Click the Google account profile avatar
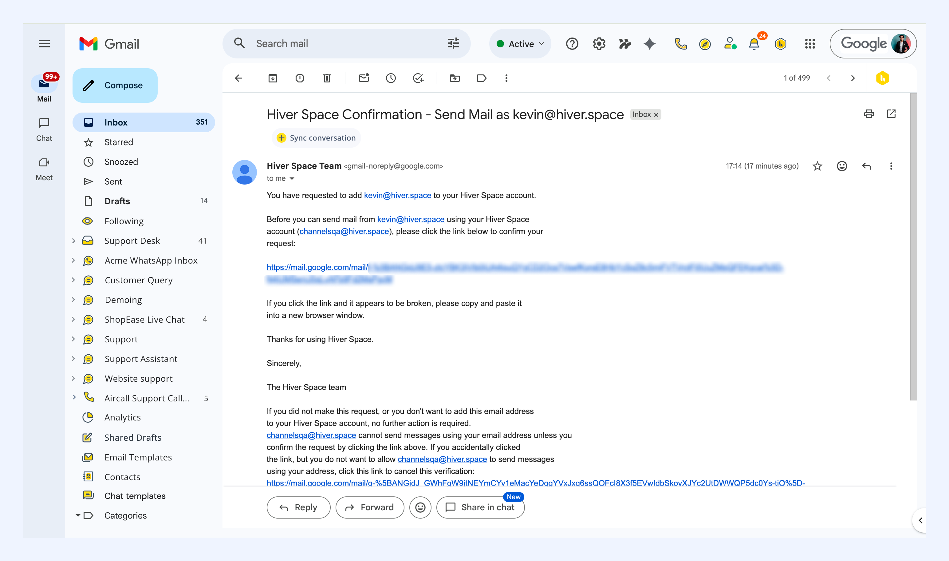 pyautogui.click(x=901, y=44)
